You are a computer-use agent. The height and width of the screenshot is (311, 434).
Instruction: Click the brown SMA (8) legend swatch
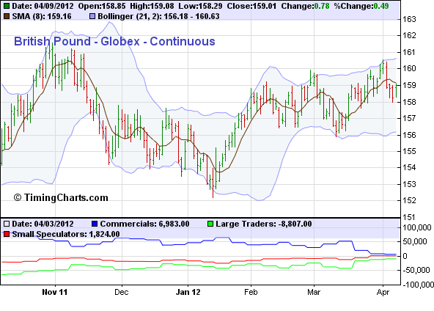[x=7, y=16]
